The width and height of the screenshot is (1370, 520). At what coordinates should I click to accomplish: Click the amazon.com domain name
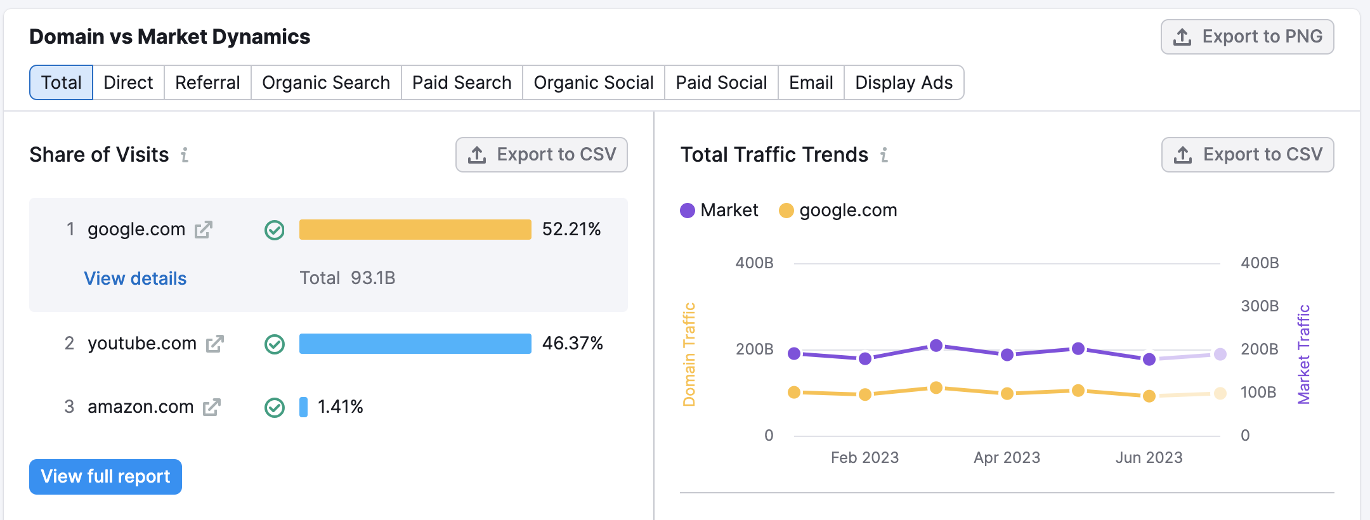[141, 407]
